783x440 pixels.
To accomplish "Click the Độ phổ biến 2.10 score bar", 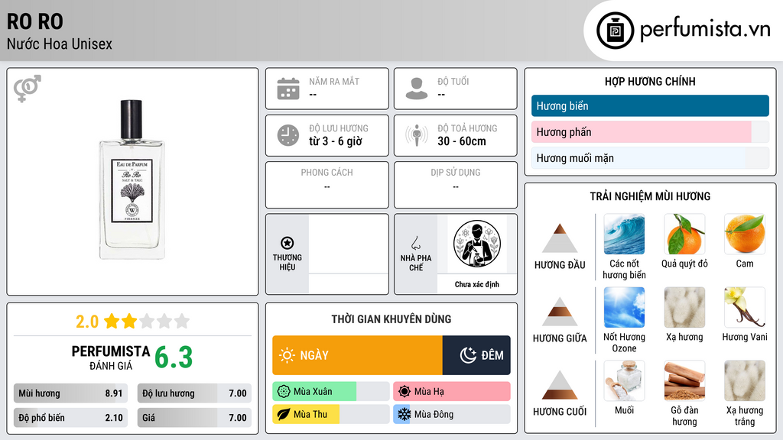I will pos(71,418).
